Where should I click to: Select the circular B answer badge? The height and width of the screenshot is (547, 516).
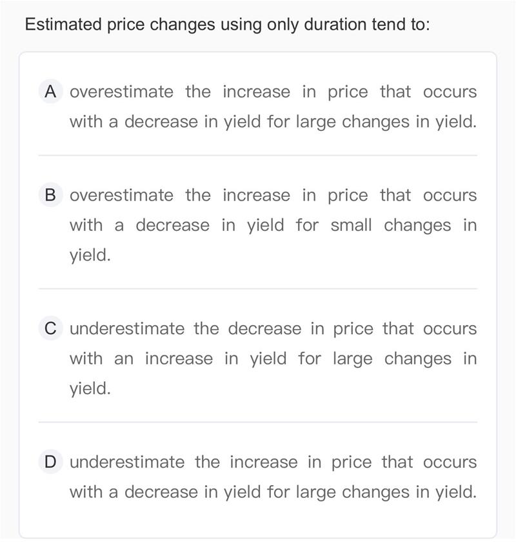click(50, 195)
